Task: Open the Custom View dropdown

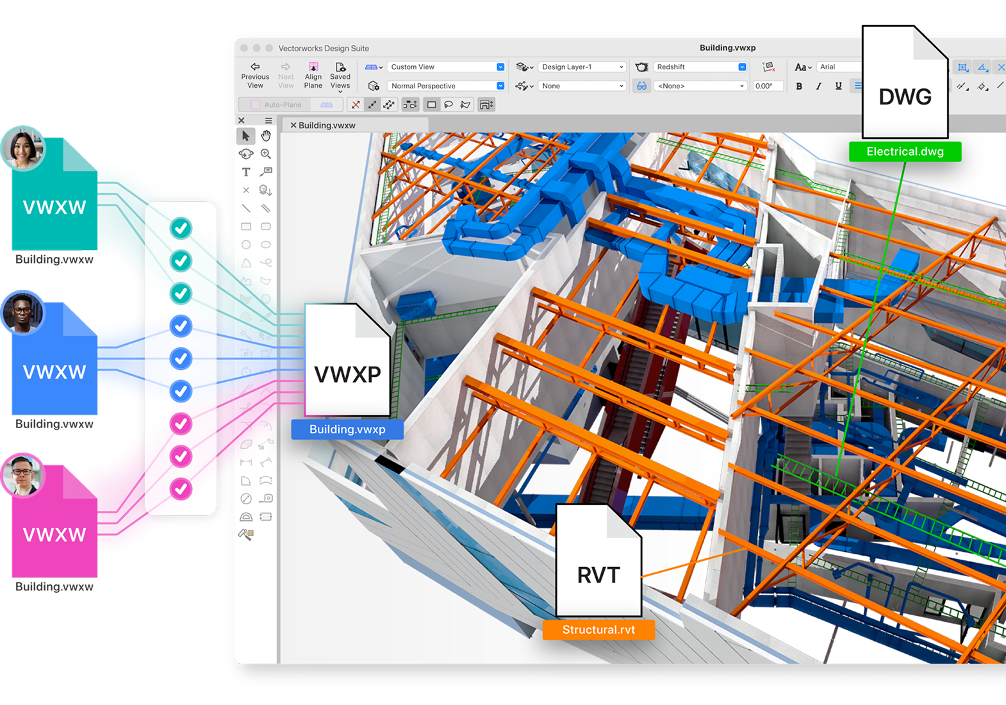Action: [446, 67]
